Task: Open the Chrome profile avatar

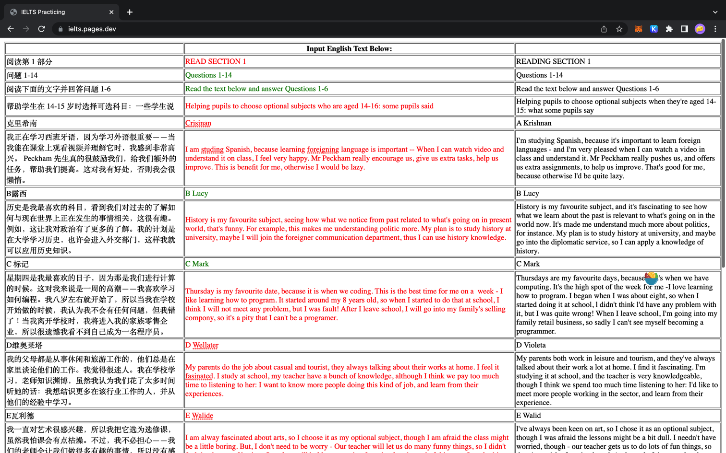Action: 700,29
